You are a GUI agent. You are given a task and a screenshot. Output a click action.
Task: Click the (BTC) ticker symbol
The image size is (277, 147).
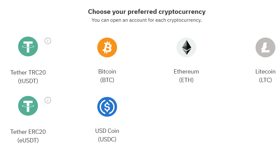click(x=107, y=80)
